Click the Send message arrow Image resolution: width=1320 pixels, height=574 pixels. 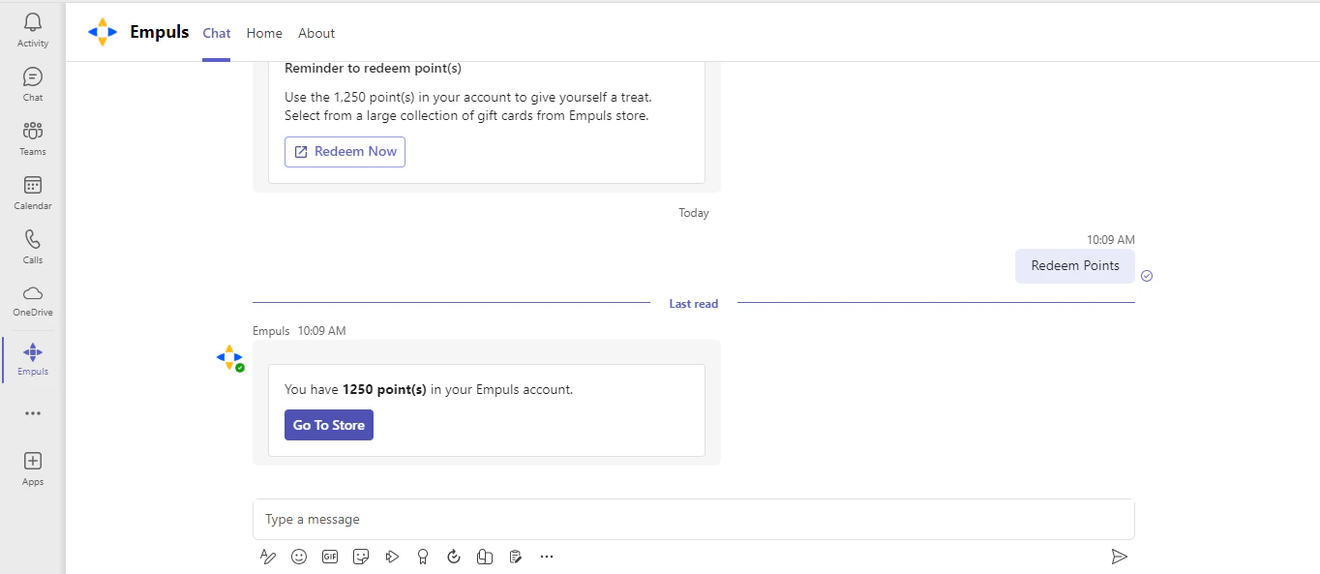click(x=1119, y=557)
